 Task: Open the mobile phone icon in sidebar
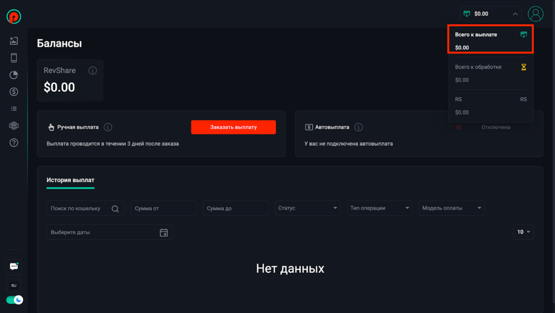pyautogui.click(x=14, y=58)
